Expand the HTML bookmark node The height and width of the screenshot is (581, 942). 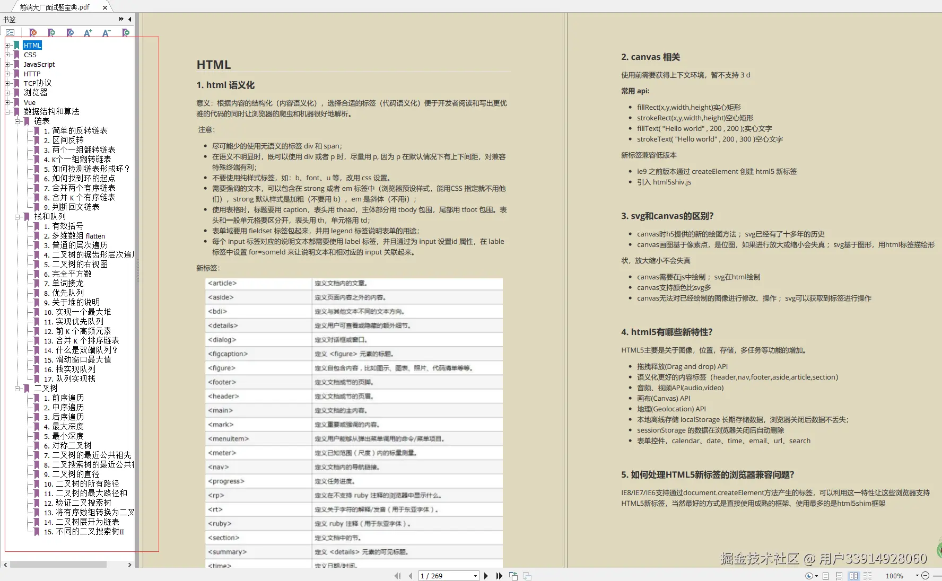coord(8,46)
